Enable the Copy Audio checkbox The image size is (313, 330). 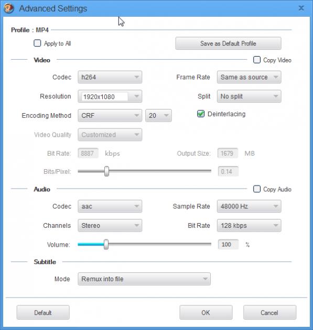pos(257,189)
